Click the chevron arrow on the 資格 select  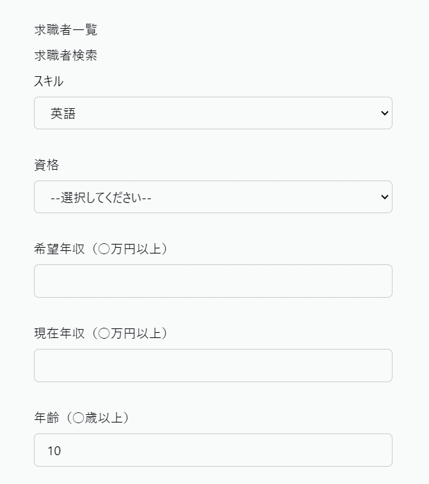point(384,197)
